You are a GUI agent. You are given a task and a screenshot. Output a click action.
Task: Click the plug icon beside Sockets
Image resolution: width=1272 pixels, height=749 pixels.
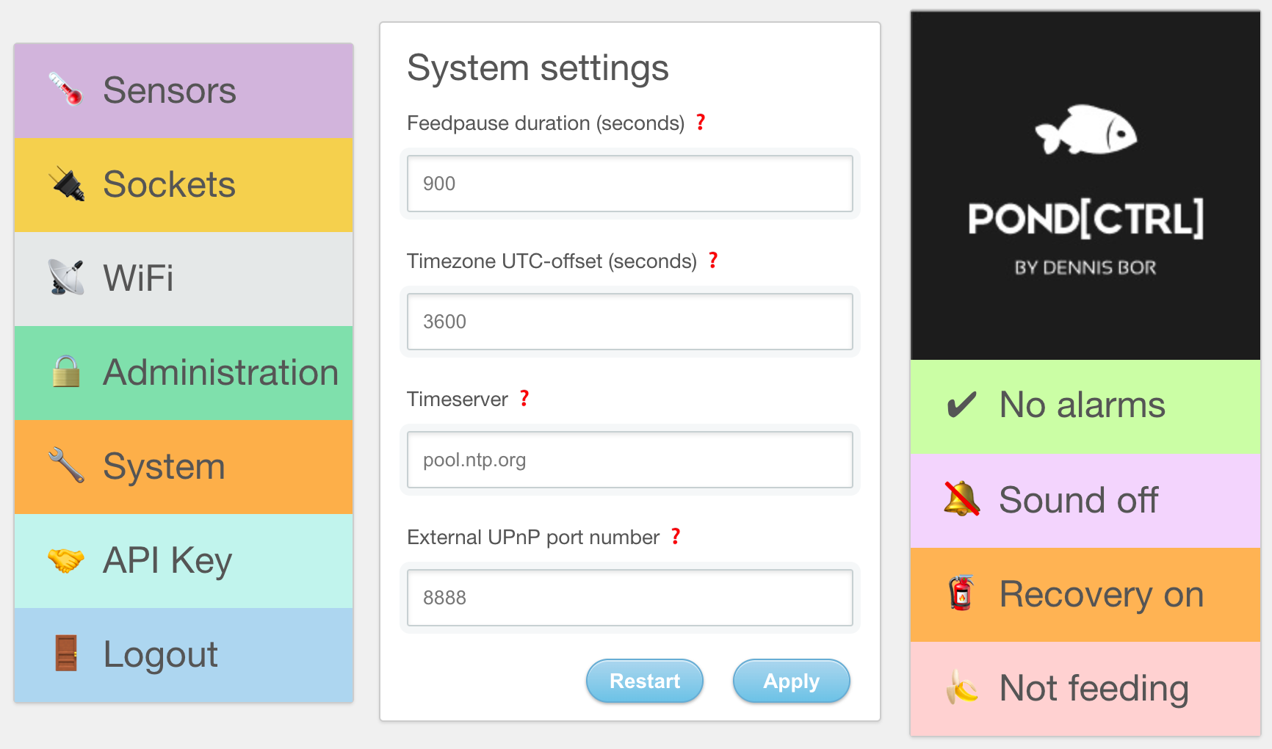click(x=67, y=184)
